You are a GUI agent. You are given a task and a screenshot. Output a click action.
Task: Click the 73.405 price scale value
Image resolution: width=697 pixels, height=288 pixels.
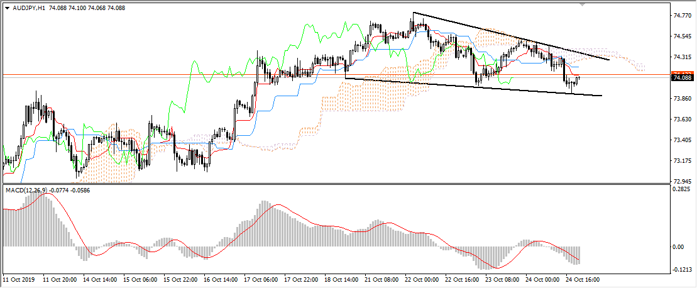pyautogui.click(x=683, y=140)
